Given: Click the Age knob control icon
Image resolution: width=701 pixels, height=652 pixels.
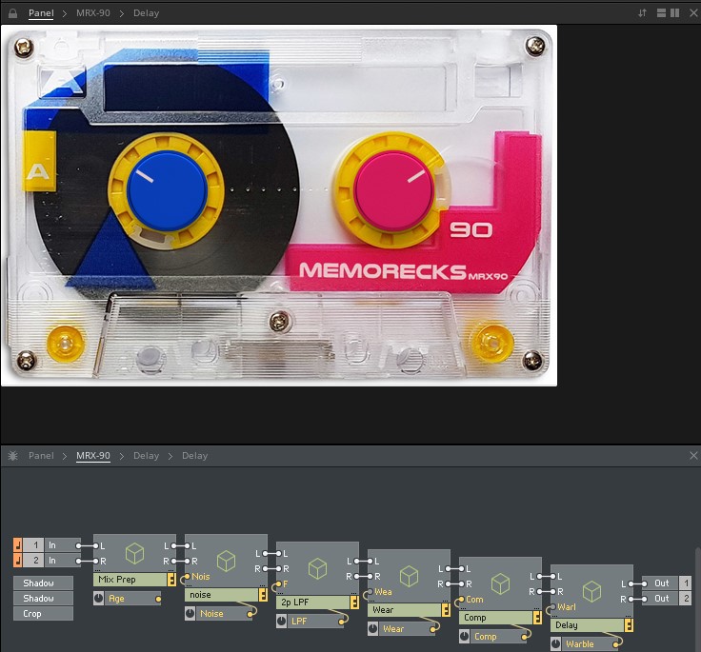Looking at the screenshot, I should coord(99,599).
